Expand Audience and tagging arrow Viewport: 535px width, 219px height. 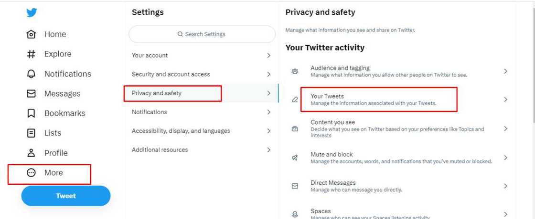click(505, 71)
